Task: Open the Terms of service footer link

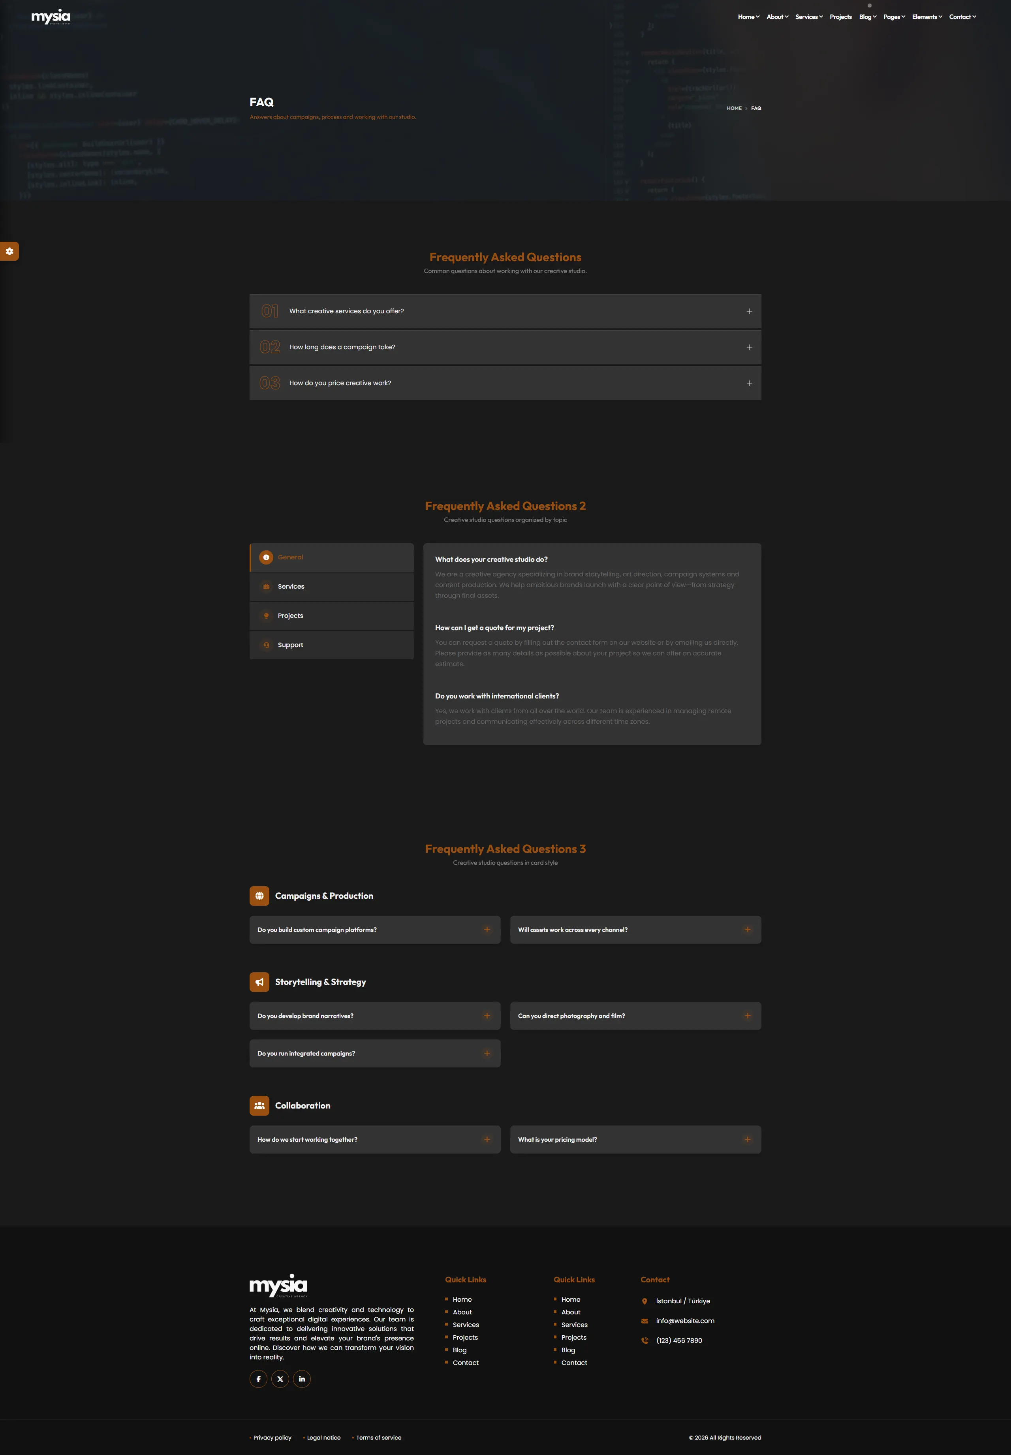Action: pos(379,1438)
